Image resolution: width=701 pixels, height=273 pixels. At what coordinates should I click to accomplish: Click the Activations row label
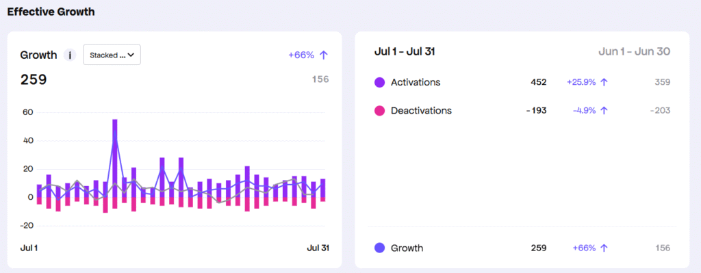416,82
